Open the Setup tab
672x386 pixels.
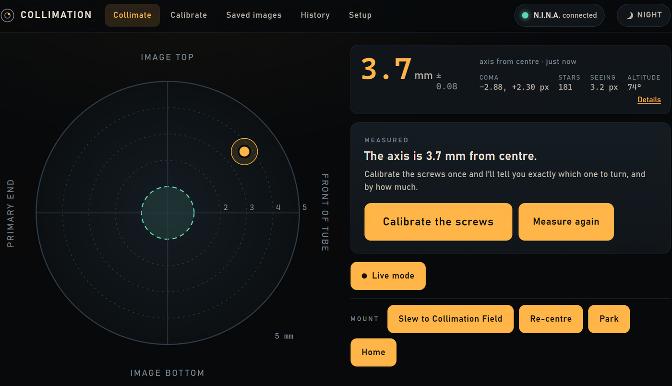click(360, 15)
